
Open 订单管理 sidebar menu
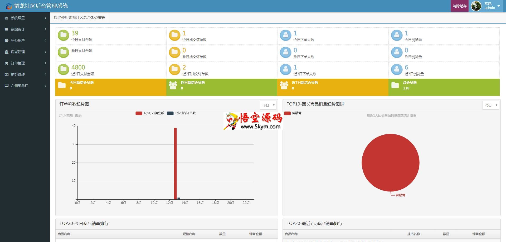(x=25, y=63)
